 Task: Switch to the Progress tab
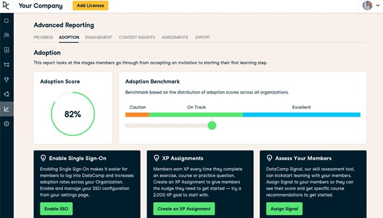[43, 37]
